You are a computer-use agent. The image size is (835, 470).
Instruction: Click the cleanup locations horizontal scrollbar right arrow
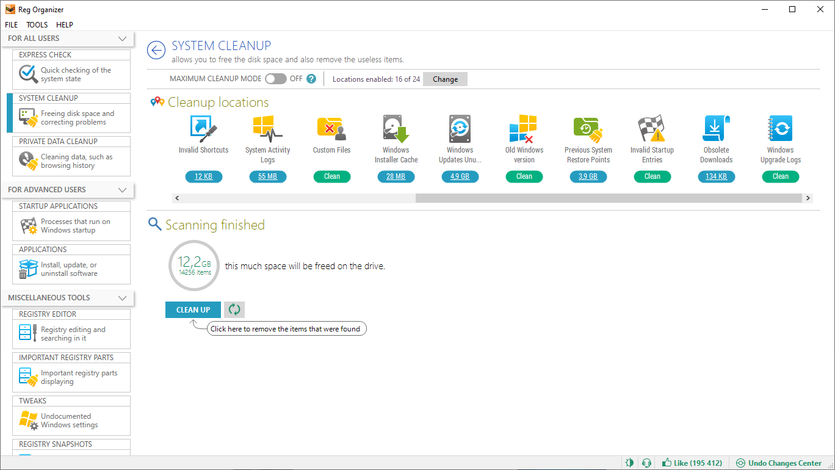tap(807, 198)
